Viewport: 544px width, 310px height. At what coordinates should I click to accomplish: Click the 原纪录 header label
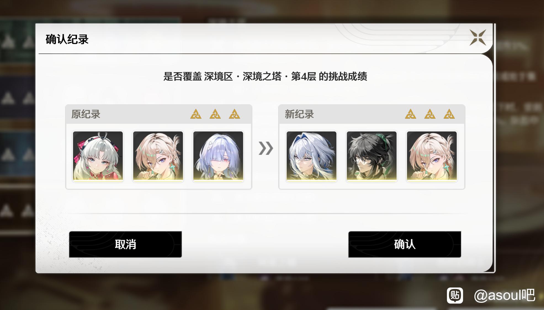pos(86,114)
